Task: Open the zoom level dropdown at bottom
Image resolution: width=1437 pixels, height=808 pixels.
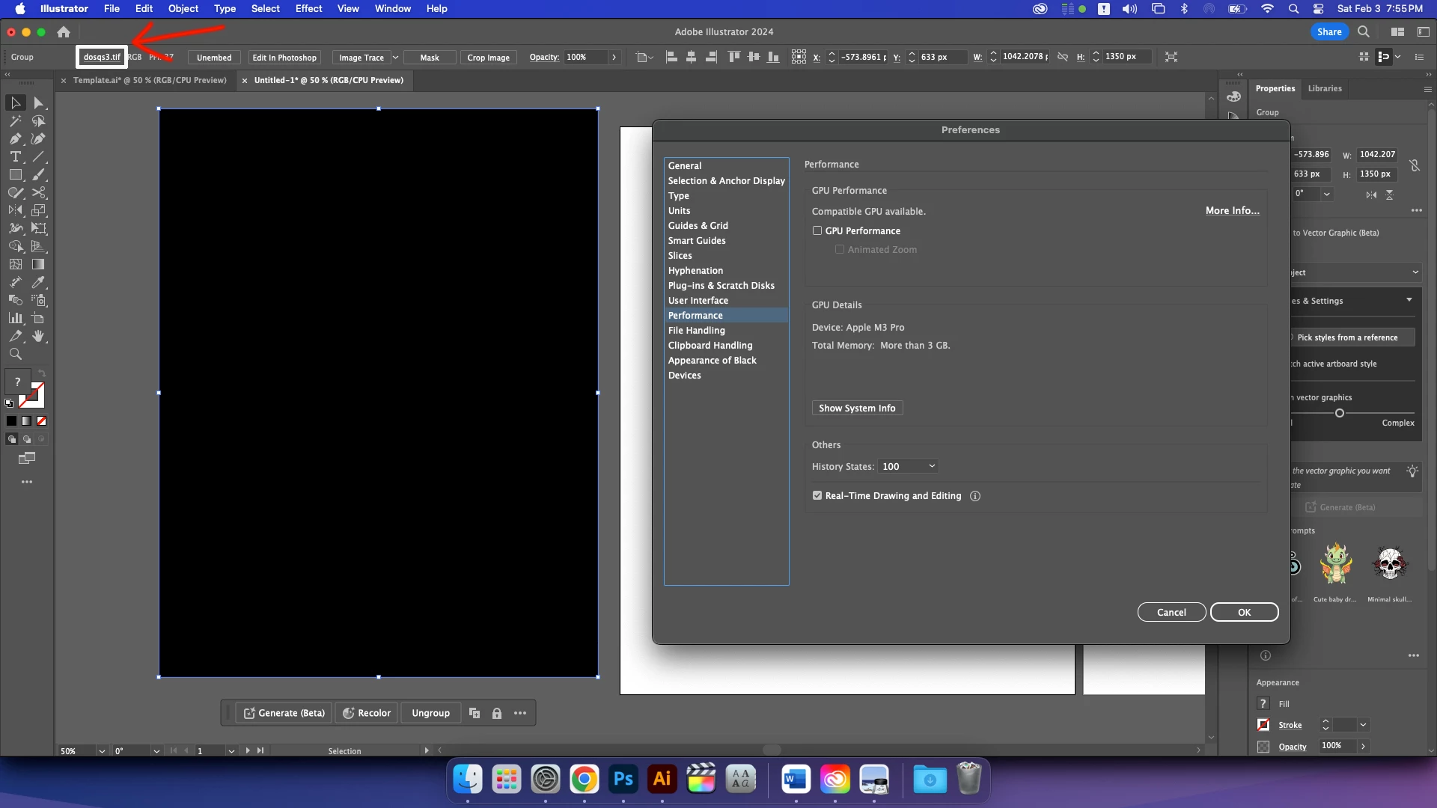Action: [102, 751]
